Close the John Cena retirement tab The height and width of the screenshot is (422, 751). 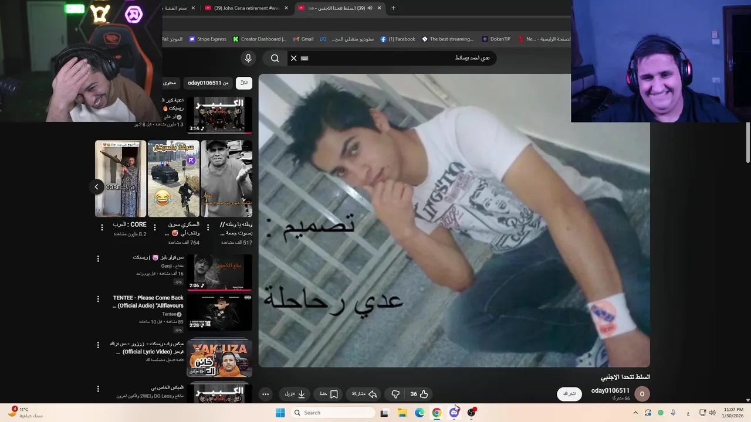point(286,8)
